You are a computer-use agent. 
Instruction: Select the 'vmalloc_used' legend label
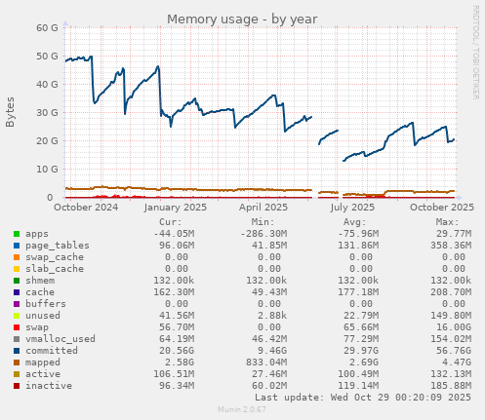(61, 339)
